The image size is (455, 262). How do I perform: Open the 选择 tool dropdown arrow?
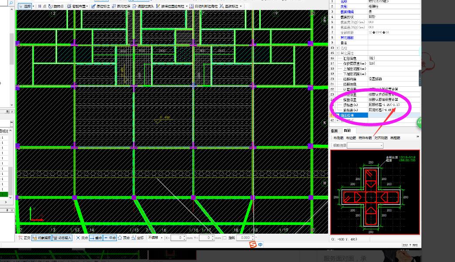pyautogui.click(x=33, y=6)
